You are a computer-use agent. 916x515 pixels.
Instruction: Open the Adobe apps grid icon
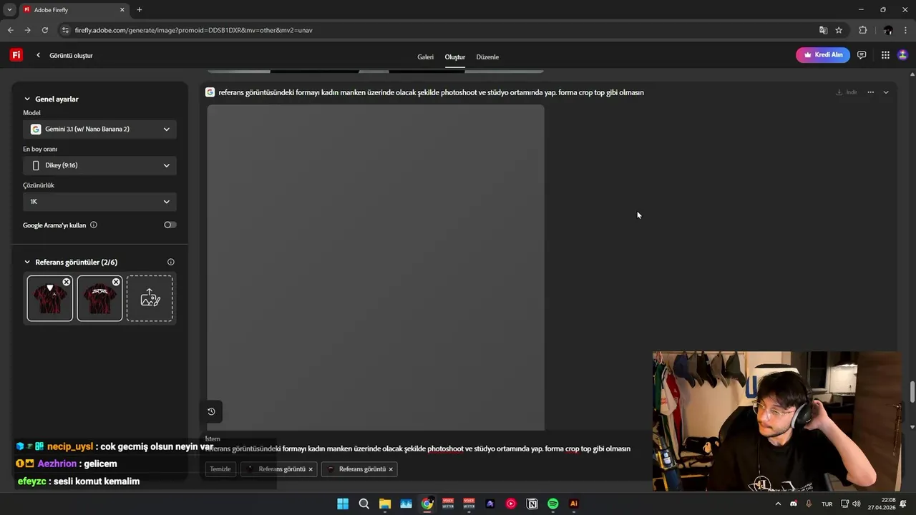(885, 55)
